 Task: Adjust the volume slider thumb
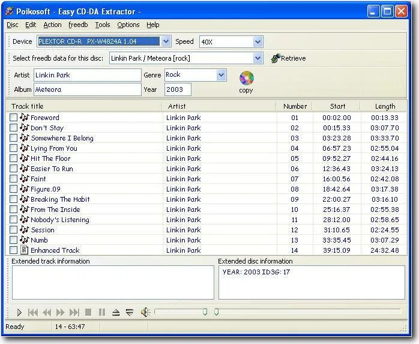pos(205,312)
